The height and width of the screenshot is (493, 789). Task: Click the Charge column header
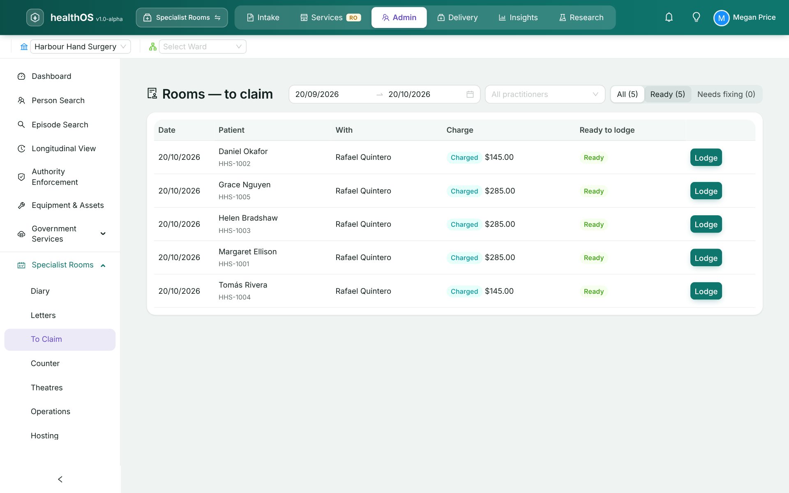pyautogui.click(x=460, y=130)
